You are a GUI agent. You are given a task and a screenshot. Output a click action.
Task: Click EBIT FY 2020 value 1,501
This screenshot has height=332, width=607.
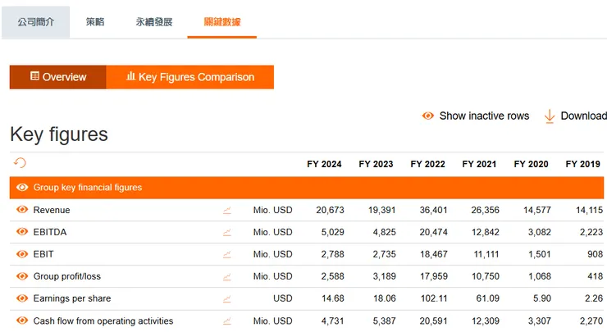click(540, 254)
